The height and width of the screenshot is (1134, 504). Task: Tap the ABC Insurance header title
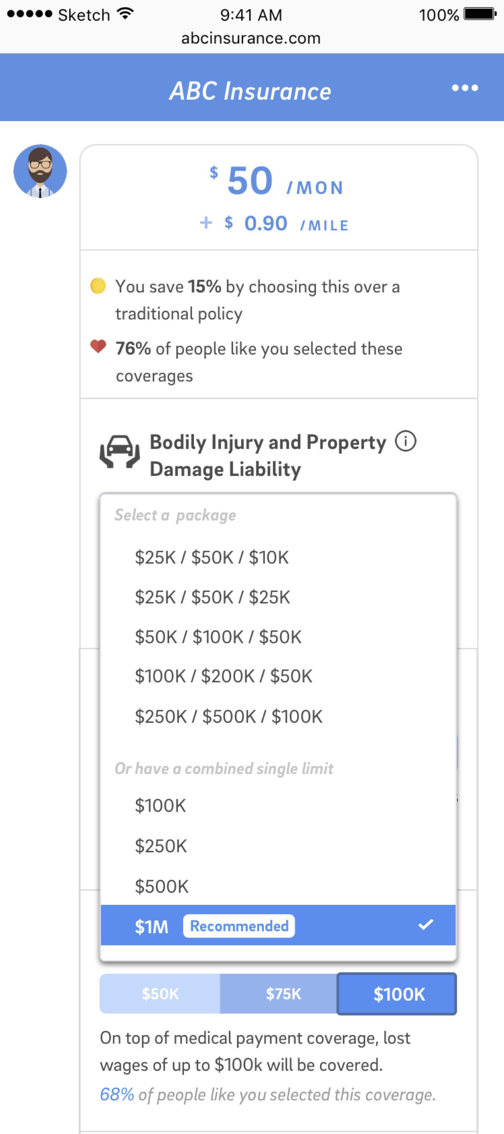pyautogui.click(x=251, y=91)
